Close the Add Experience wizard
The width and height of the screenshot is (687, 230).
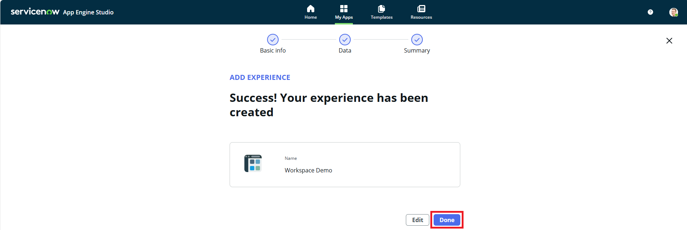[x=669, y=41]
